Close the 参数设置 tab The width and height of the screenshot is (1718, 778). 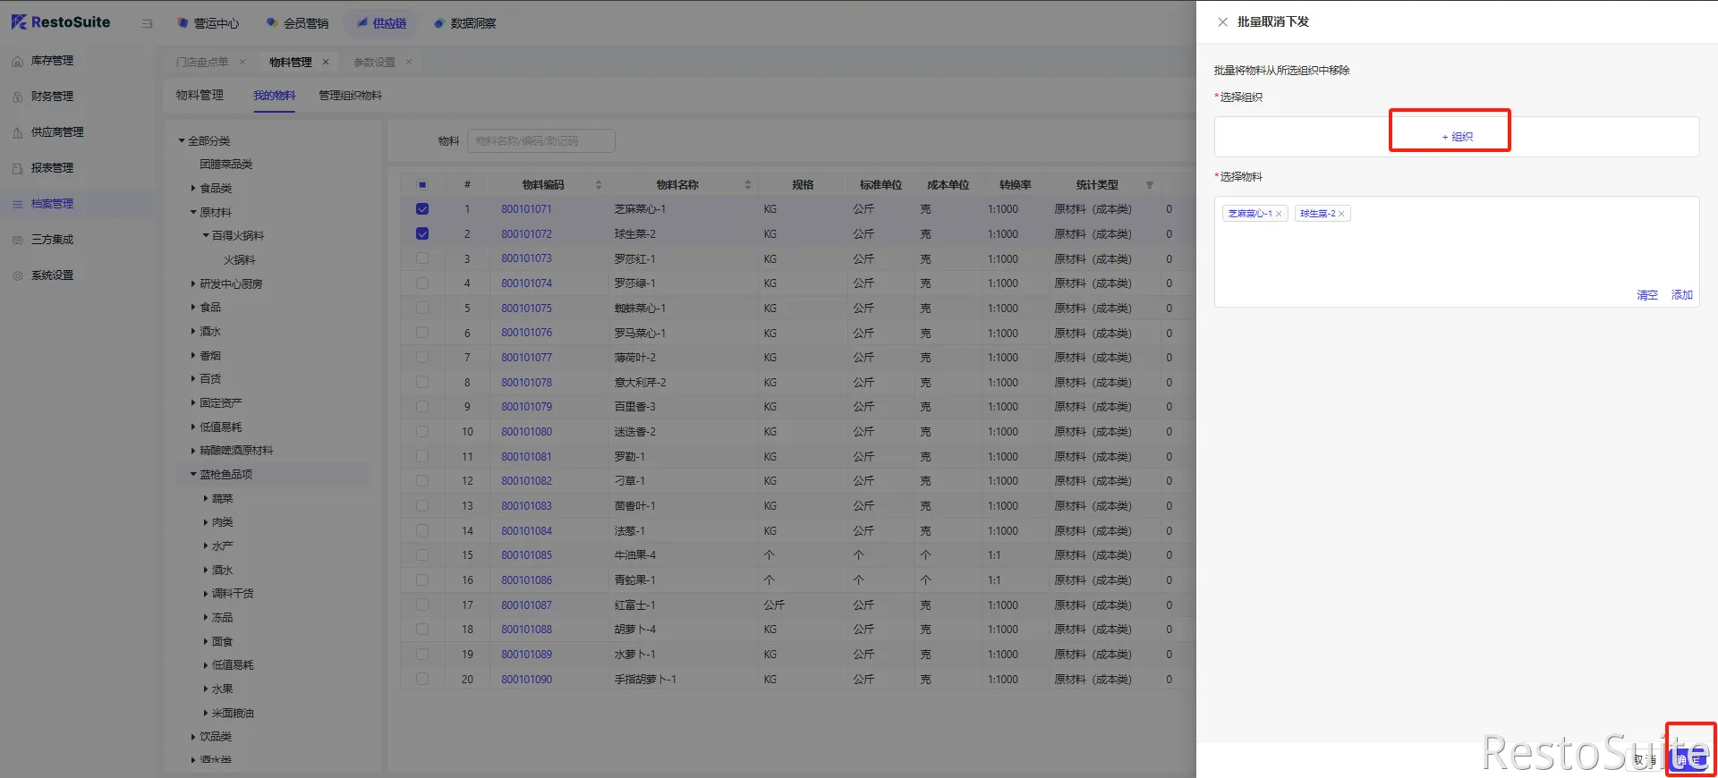click(409, 62)
